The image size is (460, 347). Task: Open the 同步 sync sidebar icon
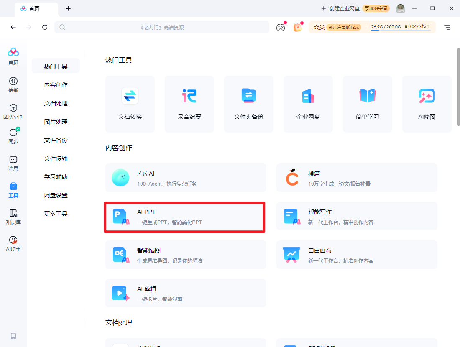[x=13, y=136]
